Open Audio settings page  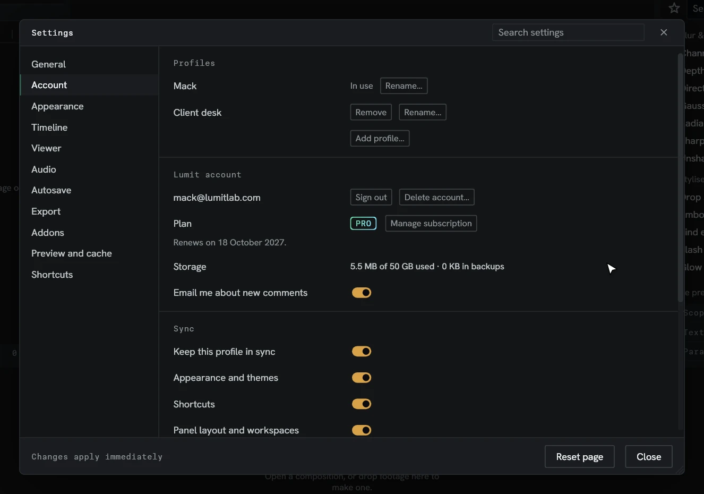click(89, 169)
